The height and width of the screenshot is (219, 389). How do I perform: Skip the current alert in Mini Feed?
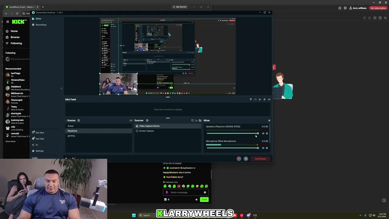click(260, 99)
